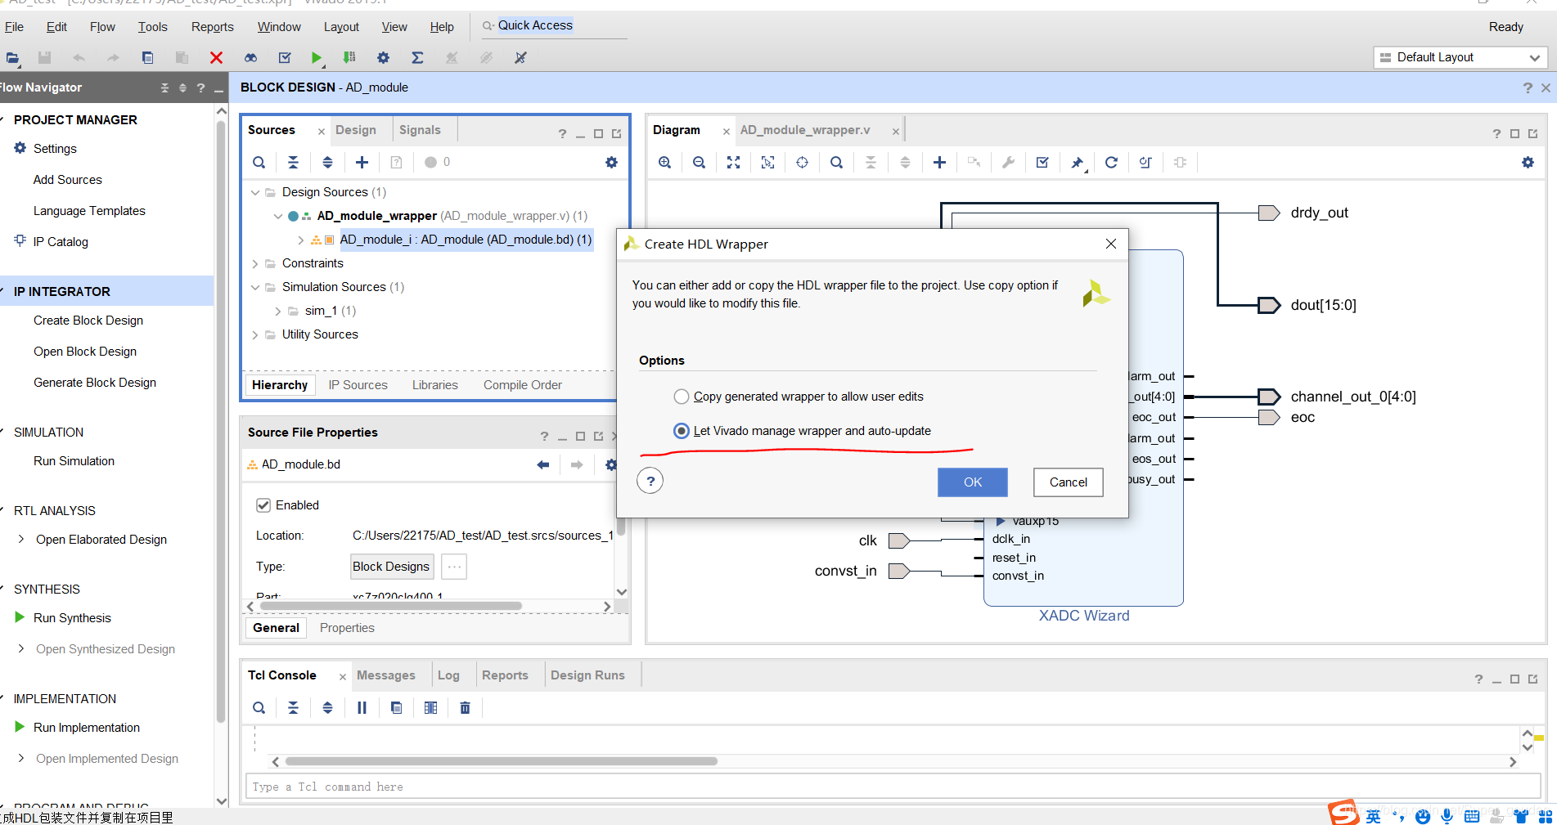1557x825 pixels.
Task: Click the Tcl console horizontal scrollbar
Action: point(501,761)
